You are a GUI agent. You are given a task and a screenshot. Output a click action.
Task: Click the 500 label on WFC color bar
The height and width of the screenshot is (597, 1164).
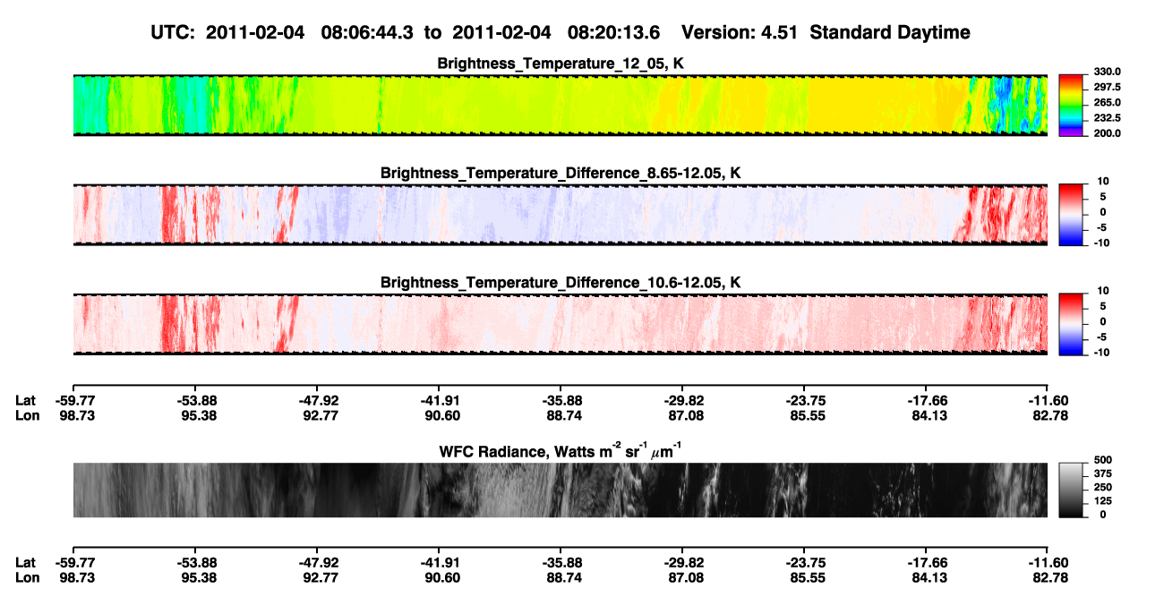pyautogui.click(x=1103, y=460)
